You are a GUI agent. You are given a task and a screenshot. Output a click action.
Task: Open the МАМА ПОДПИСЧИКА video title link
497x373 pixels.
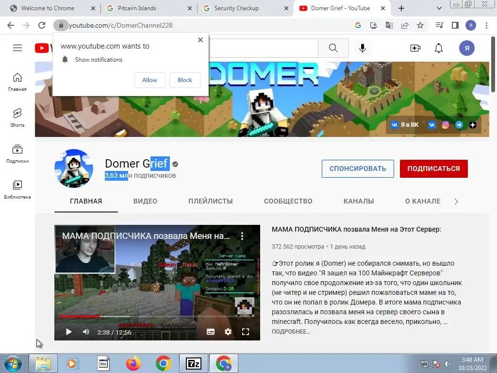point(356,229)
